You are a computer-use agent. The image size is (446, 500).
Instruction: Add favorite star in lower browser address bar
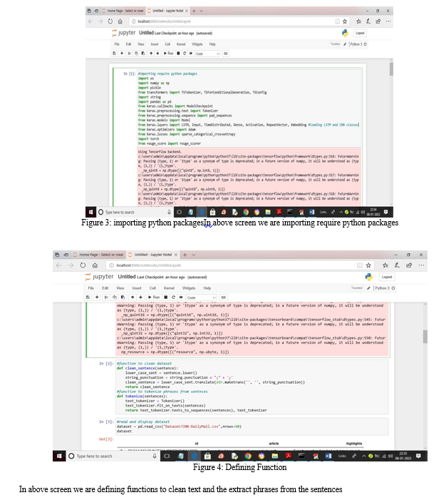[x=368, y=265]
